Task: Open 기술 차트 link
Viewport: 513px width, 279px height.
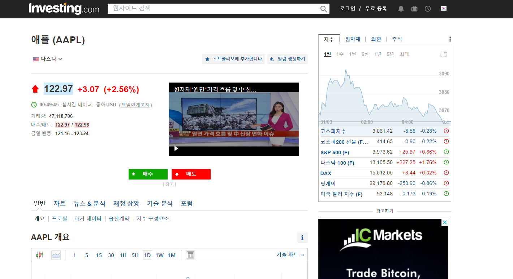Action: tap(290, 255)
